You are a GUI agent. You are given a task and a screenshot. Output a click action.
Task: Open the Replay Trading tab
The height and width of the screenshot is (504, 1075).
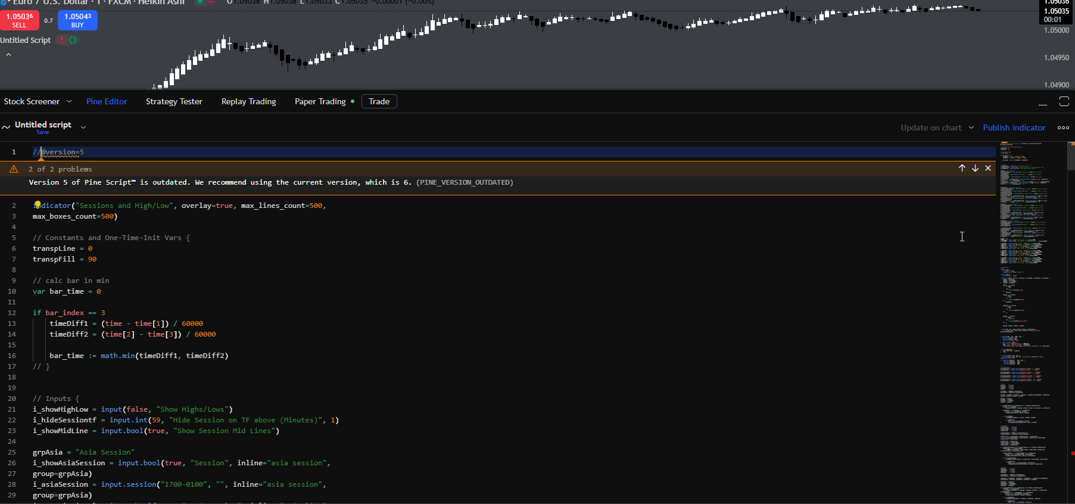(248, 102)
